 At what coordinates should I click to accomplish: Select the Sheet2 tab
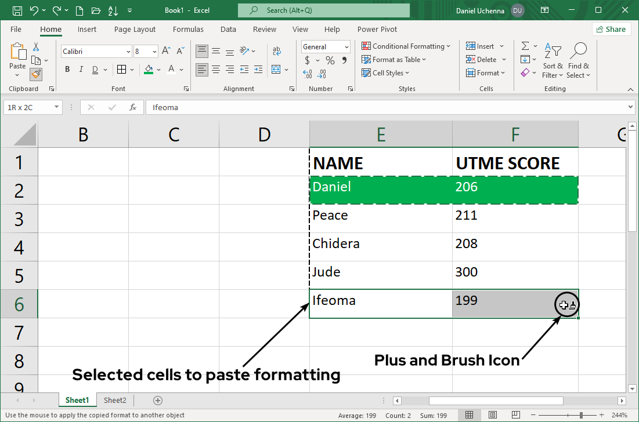coord(114,400)
